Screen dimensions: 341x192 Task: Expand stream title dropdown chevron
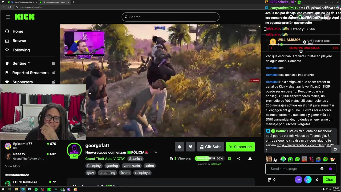coord(156,153)
